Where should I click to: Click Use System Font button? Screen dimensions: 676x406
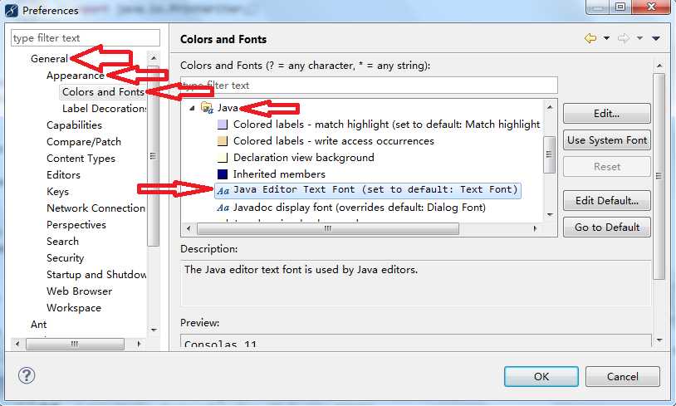tap(606, 140)
